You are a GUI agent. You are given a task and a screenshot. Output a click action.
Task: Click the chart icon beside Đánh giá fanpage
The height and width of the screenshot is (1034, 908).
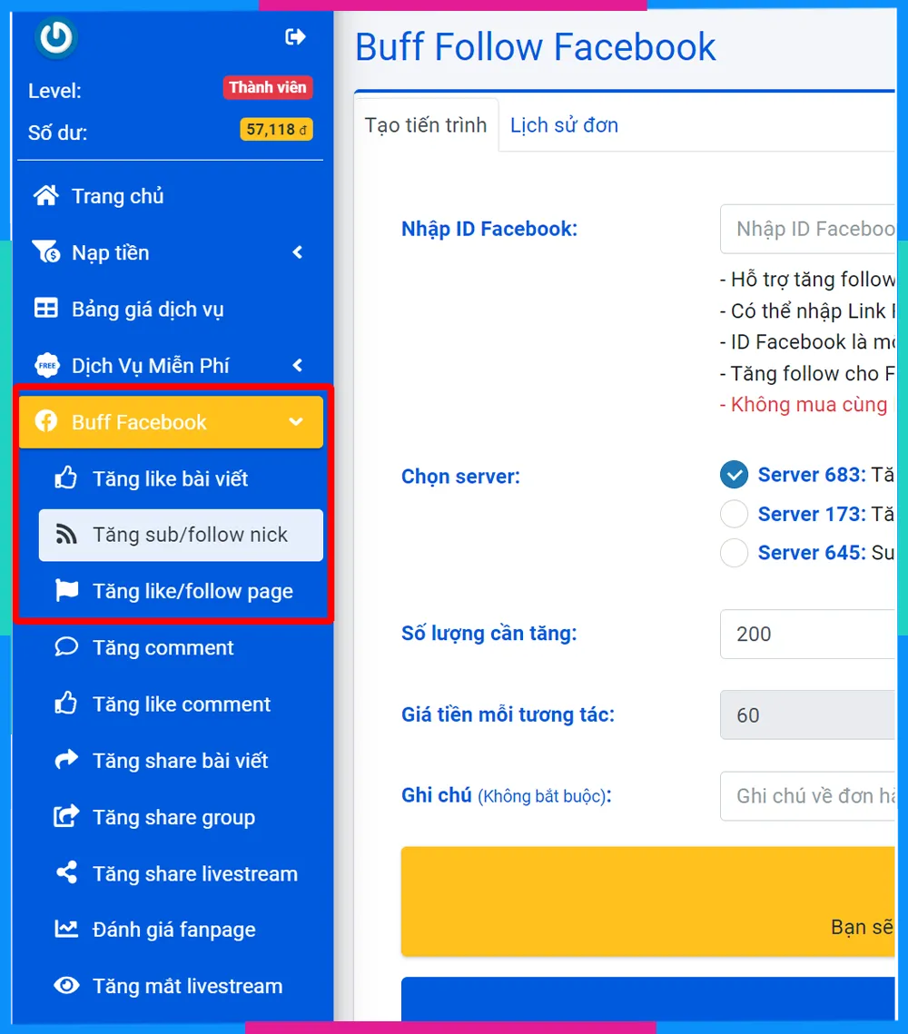point(65,930)
